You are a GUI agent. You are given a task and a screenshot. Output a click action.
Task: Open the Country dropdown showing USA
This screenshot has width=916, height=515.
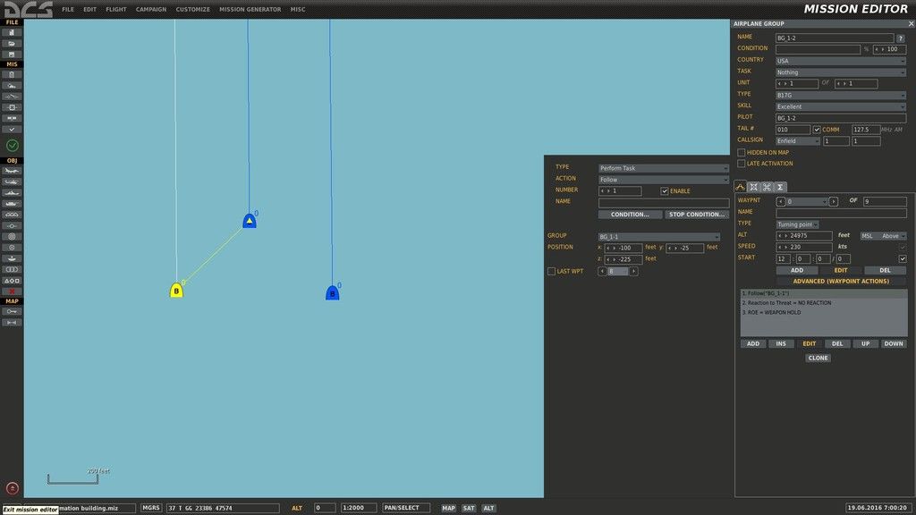(840, 61)
